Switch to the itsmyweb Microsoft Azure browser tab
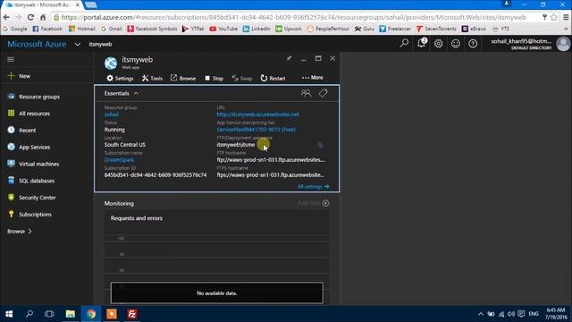This screenshot has width=572, height=322. pos(42,5)
